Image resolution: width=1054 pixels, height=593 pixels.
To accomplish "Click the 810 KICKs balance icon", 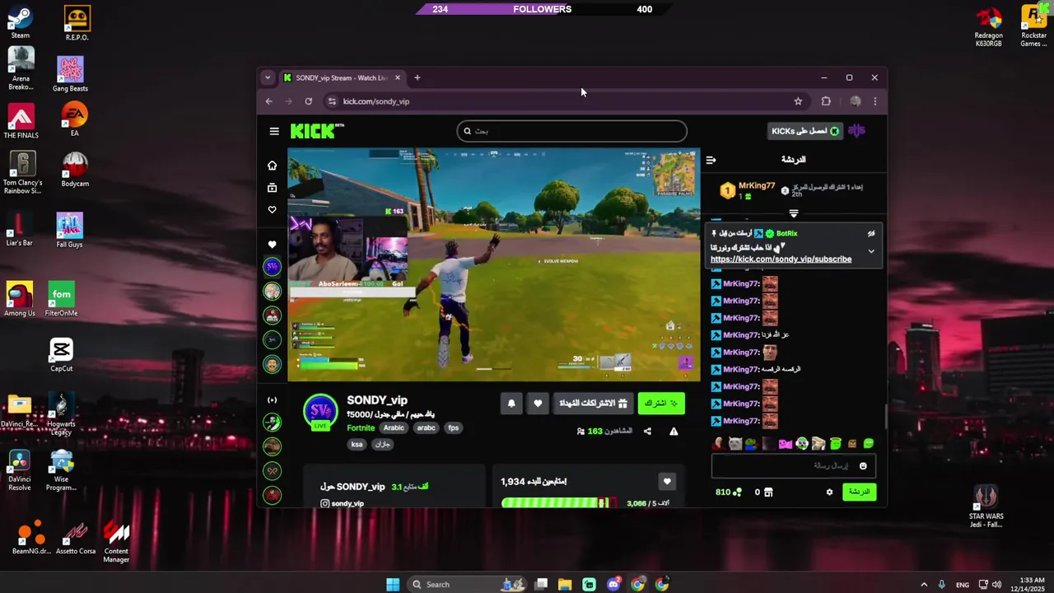I will point(737,493).
